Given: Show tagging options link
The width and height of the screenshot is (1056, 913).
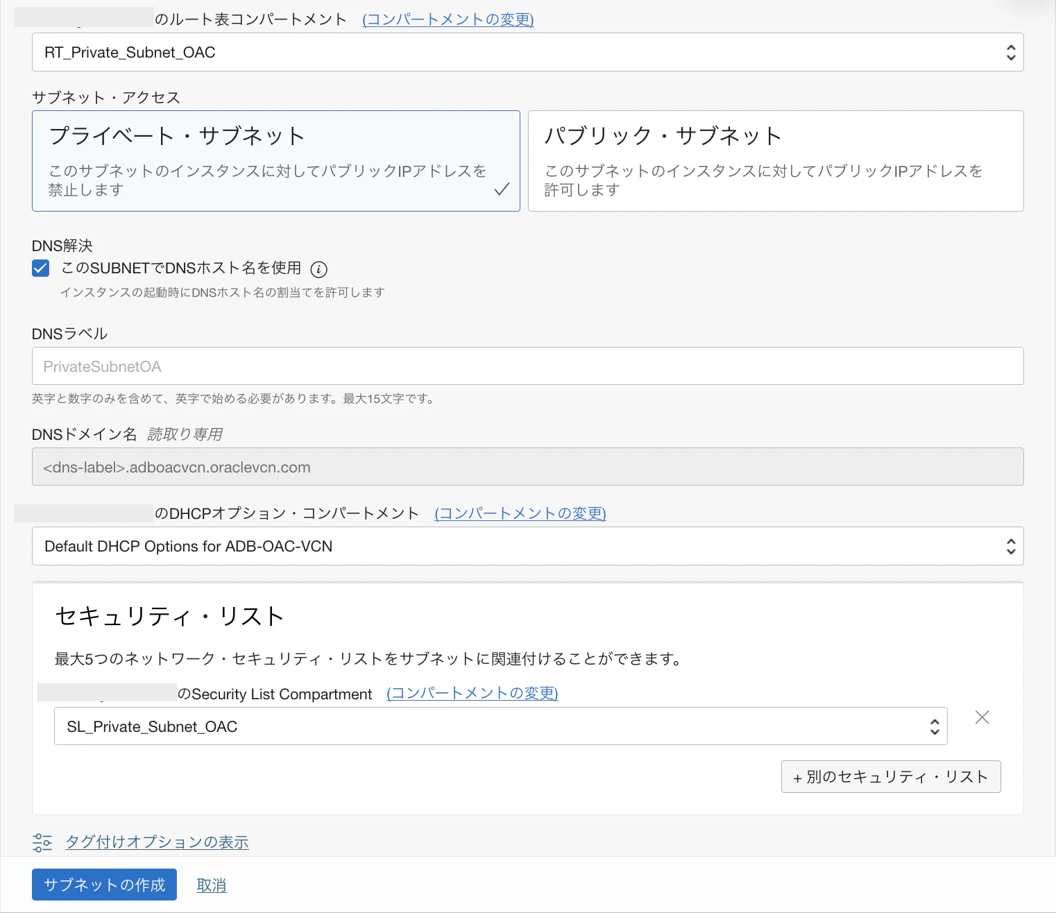Looking at the screenshot, I should pyautogui.click(x=157, y=842).
